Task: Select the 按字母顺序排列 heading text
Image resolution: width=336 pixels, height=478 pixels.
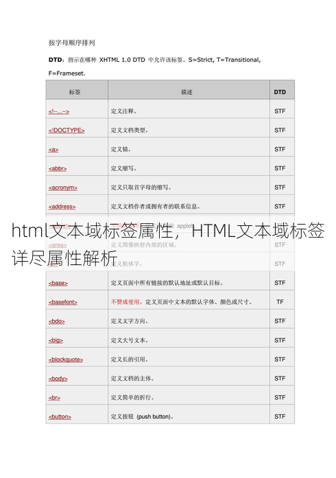Action: [72, 43]
